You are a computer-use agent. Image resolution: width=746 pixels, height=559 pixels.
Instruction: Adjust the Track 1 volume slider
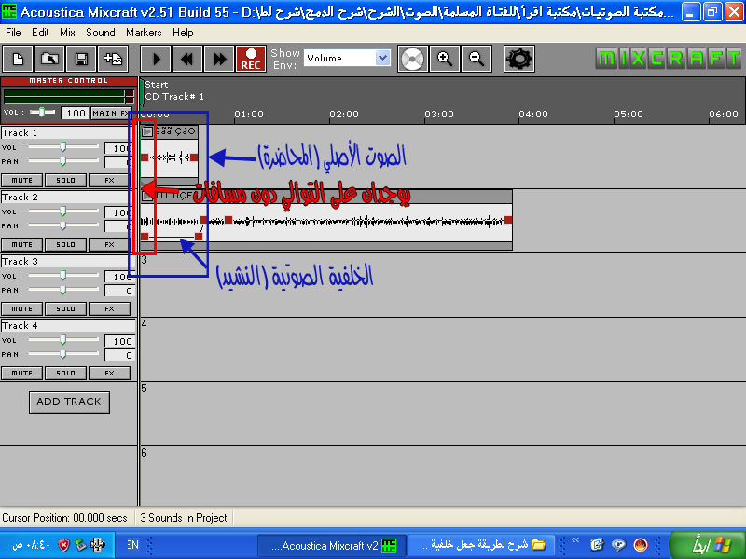(62, 147)
